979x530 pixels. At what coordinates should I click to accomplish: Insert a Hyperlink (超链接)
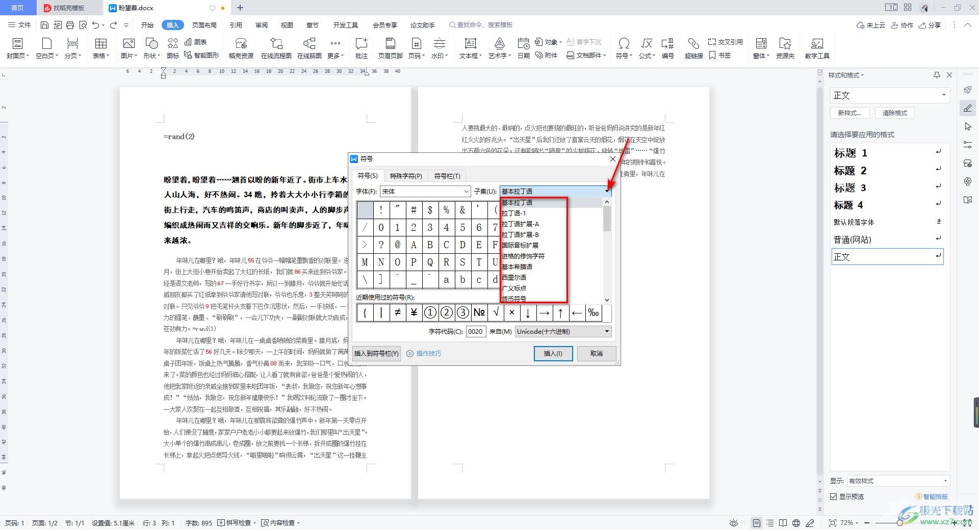[693, 48]
